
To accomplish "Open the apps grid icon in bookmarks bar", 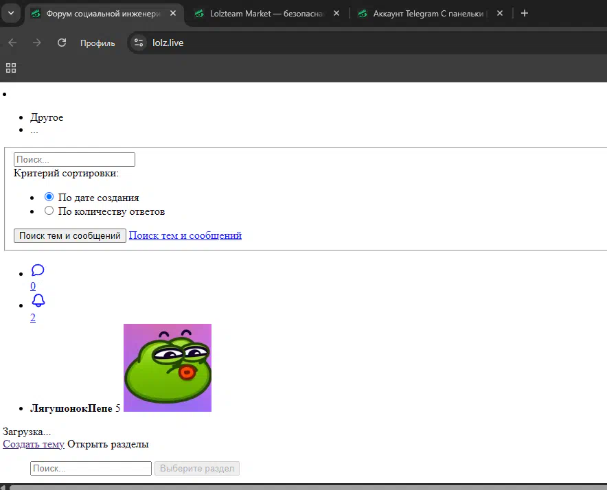I will pyautogui.click(x=11, y=68).
